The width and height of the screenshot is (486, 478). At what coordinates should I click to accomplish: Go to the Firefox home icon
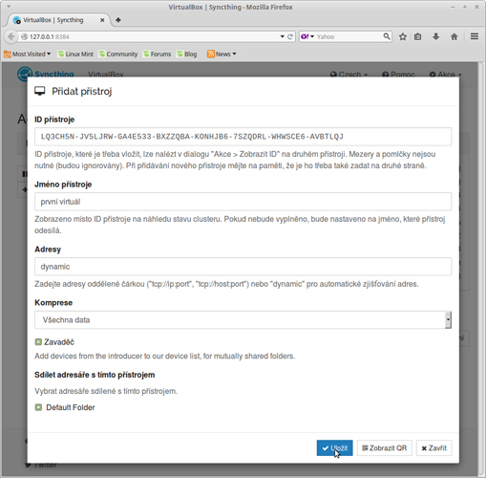[454, 36]
